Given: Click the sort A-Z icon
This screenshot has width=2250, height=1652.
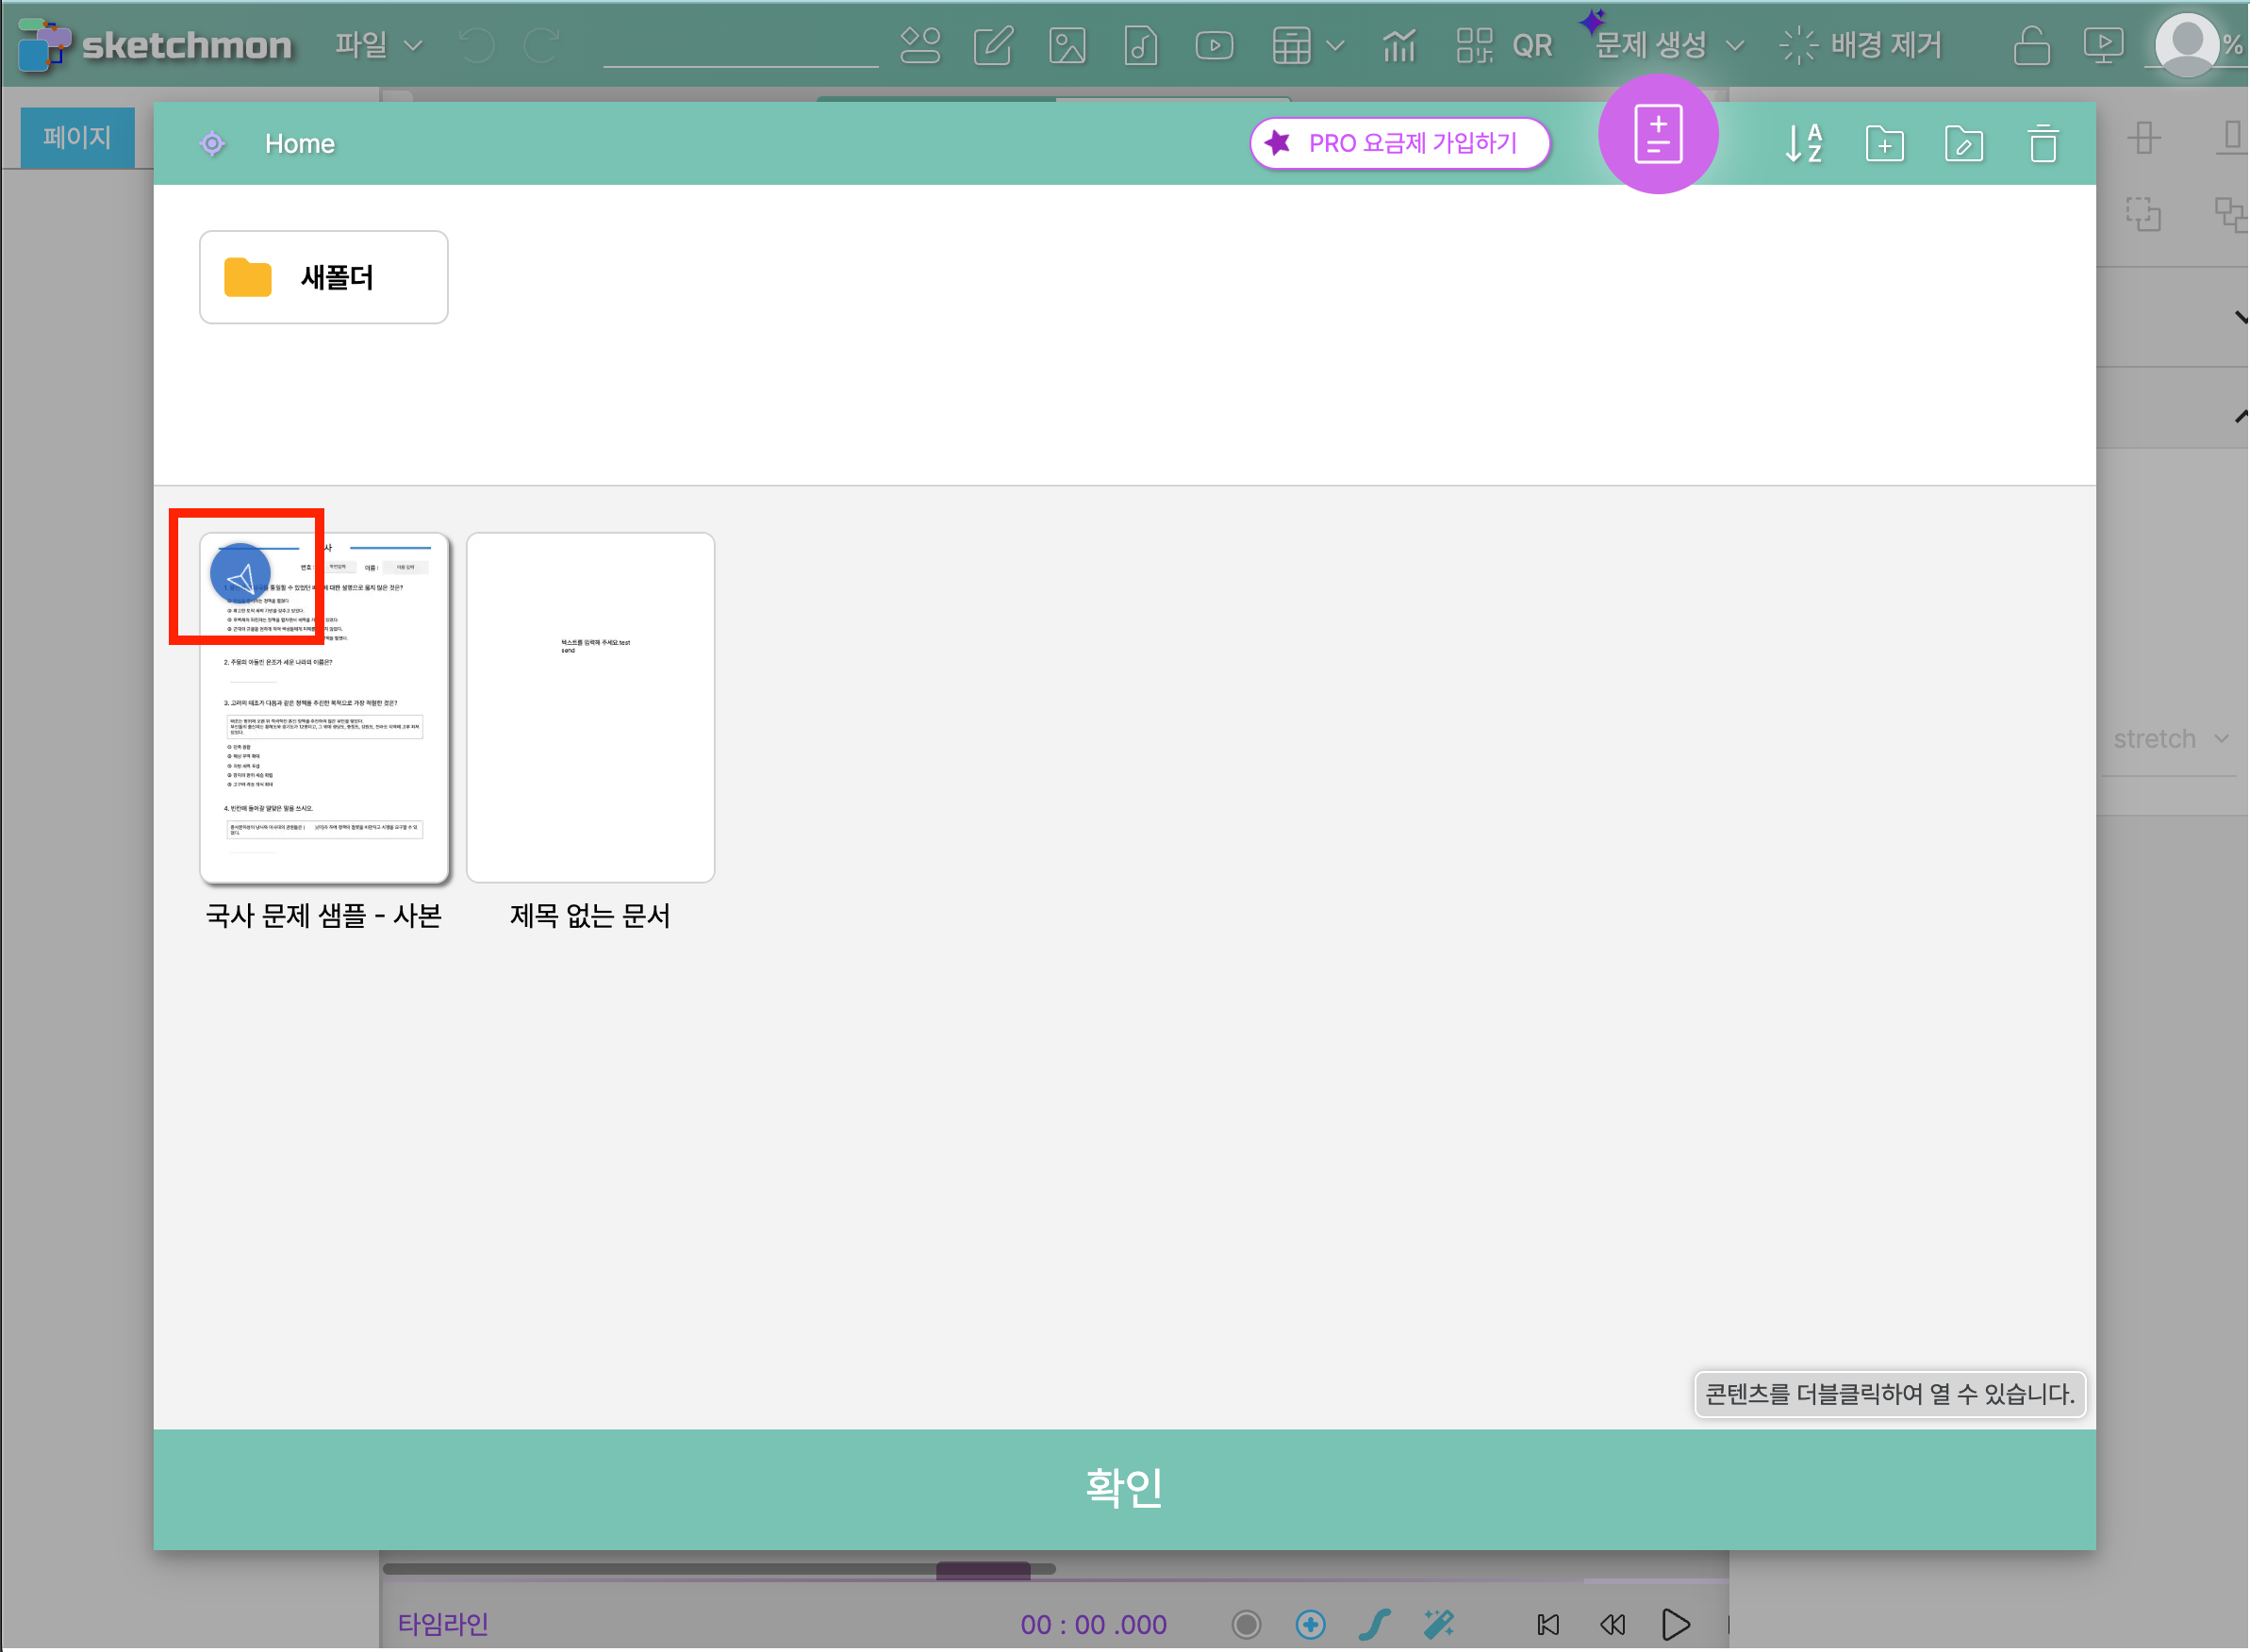Looking at the screenshot, I should [x=1804, y=144].
